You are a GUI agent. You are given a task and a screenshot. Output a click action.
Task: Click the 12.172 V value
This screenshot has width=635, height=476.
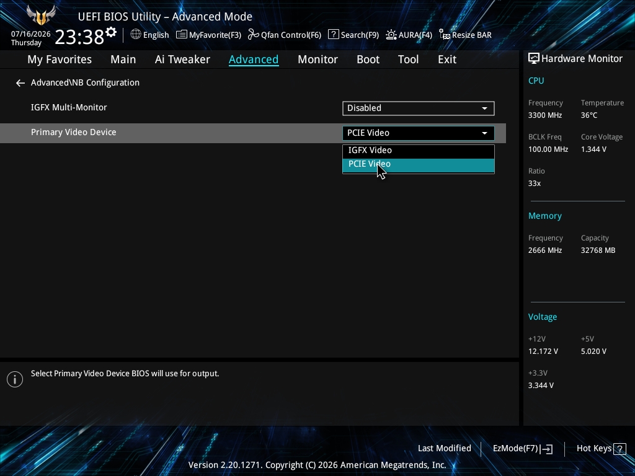point(543,351)
